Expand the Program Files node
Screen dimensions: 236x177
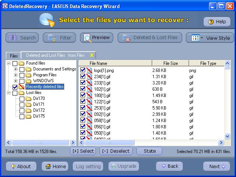(15, 75)
